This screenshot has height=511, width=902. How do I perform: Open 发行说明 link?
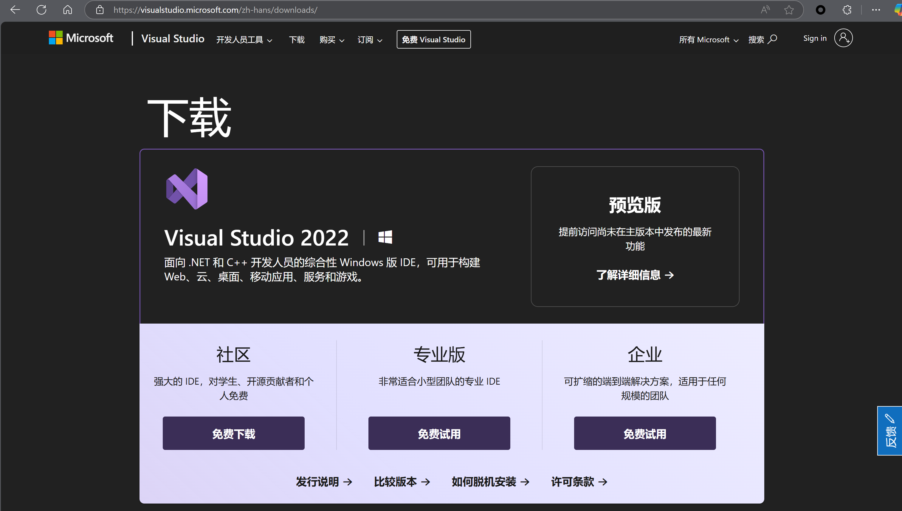tap(324, 482)
